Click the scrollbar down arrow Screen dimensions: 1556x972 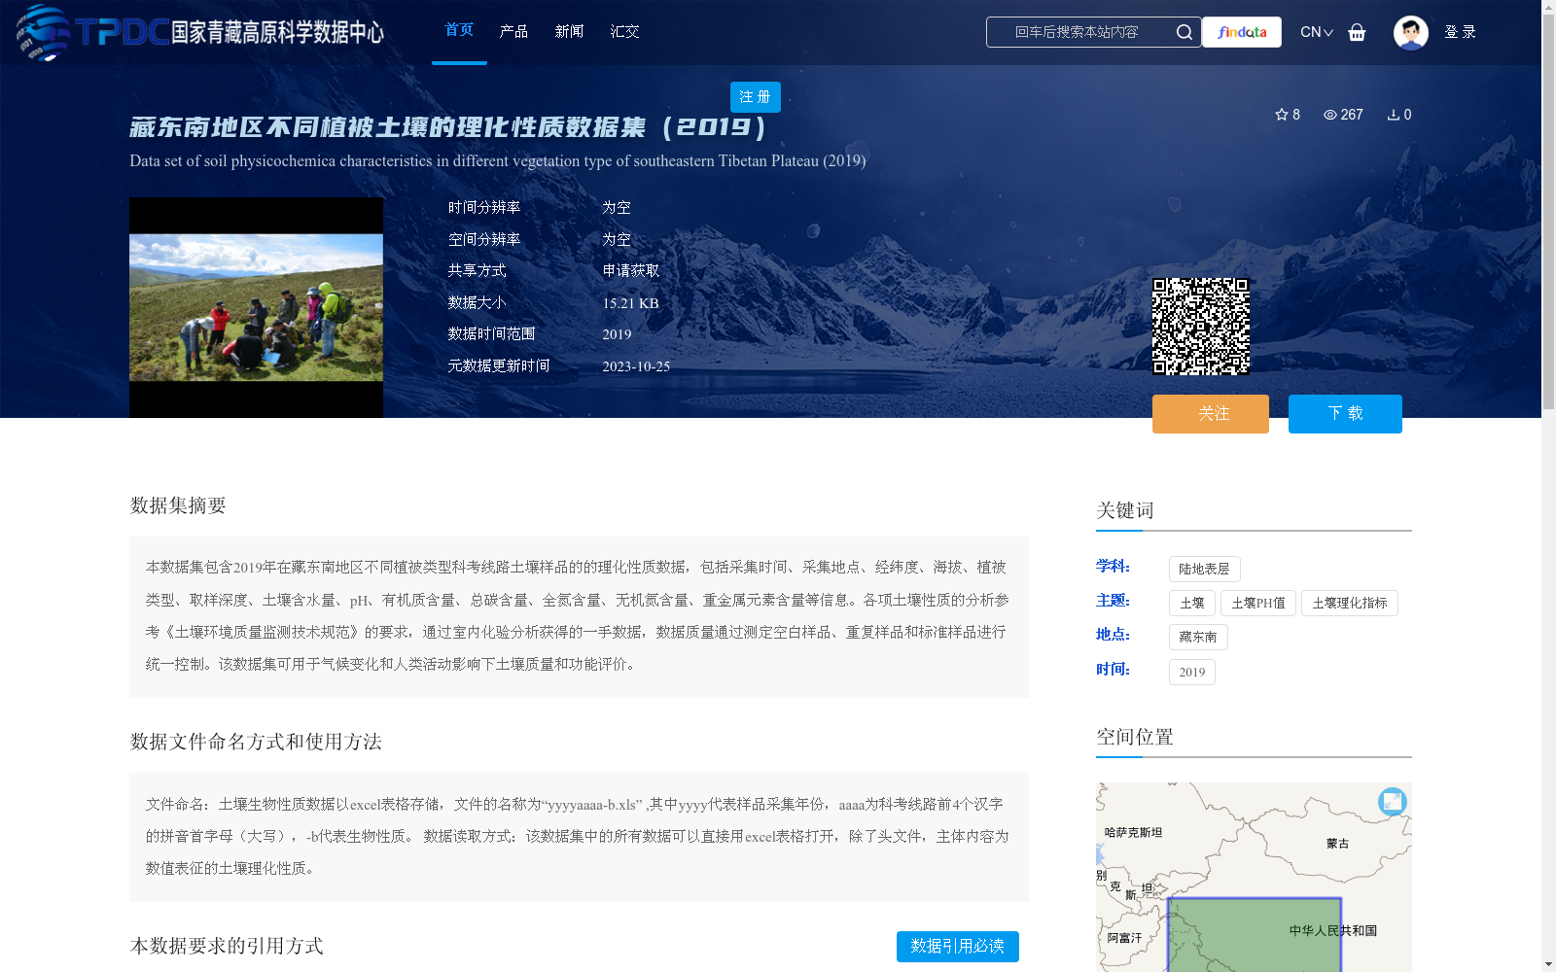coord(1548,964)
